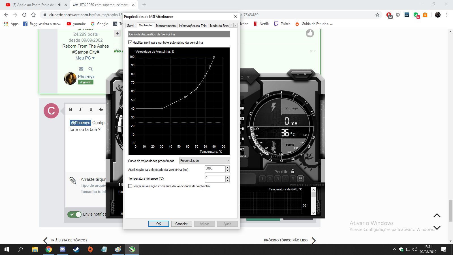Search posts using the magnifier icon by Phoenyx
The image size is (453, 255).
pyautogui.click(x=90, y=69)
